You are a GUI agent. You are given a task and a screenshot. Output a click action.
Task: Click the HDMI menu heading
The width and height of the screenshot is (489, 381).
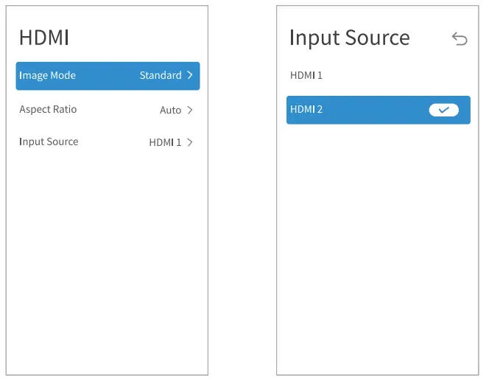[44, 38]
